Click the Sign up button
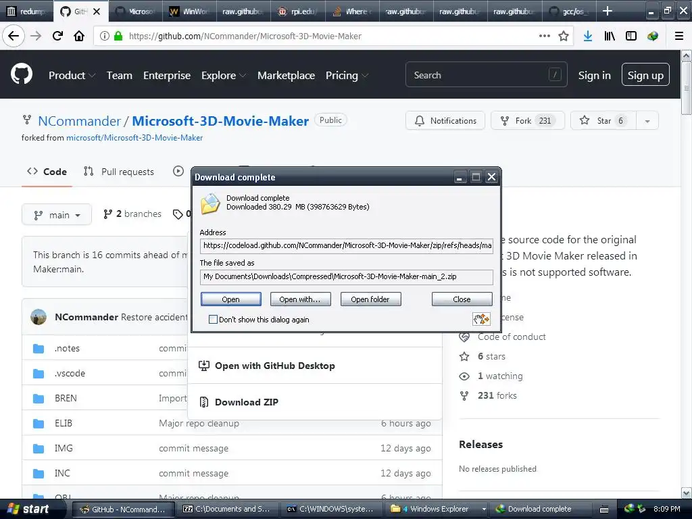Image resolution: width=692 pixels, height=519 pixels. pos(645,75)
